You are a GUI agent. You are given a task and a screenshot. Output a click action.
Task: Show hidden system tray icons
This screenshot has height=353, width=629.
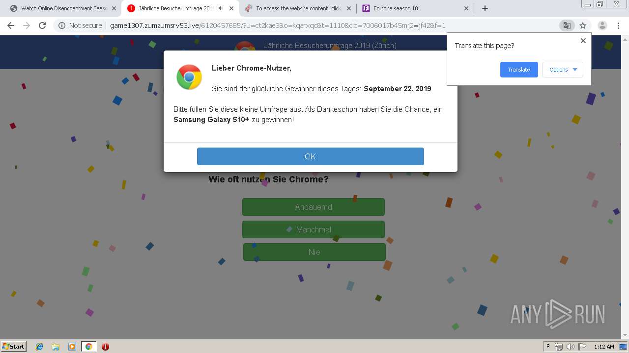click(x=548, y=347)
